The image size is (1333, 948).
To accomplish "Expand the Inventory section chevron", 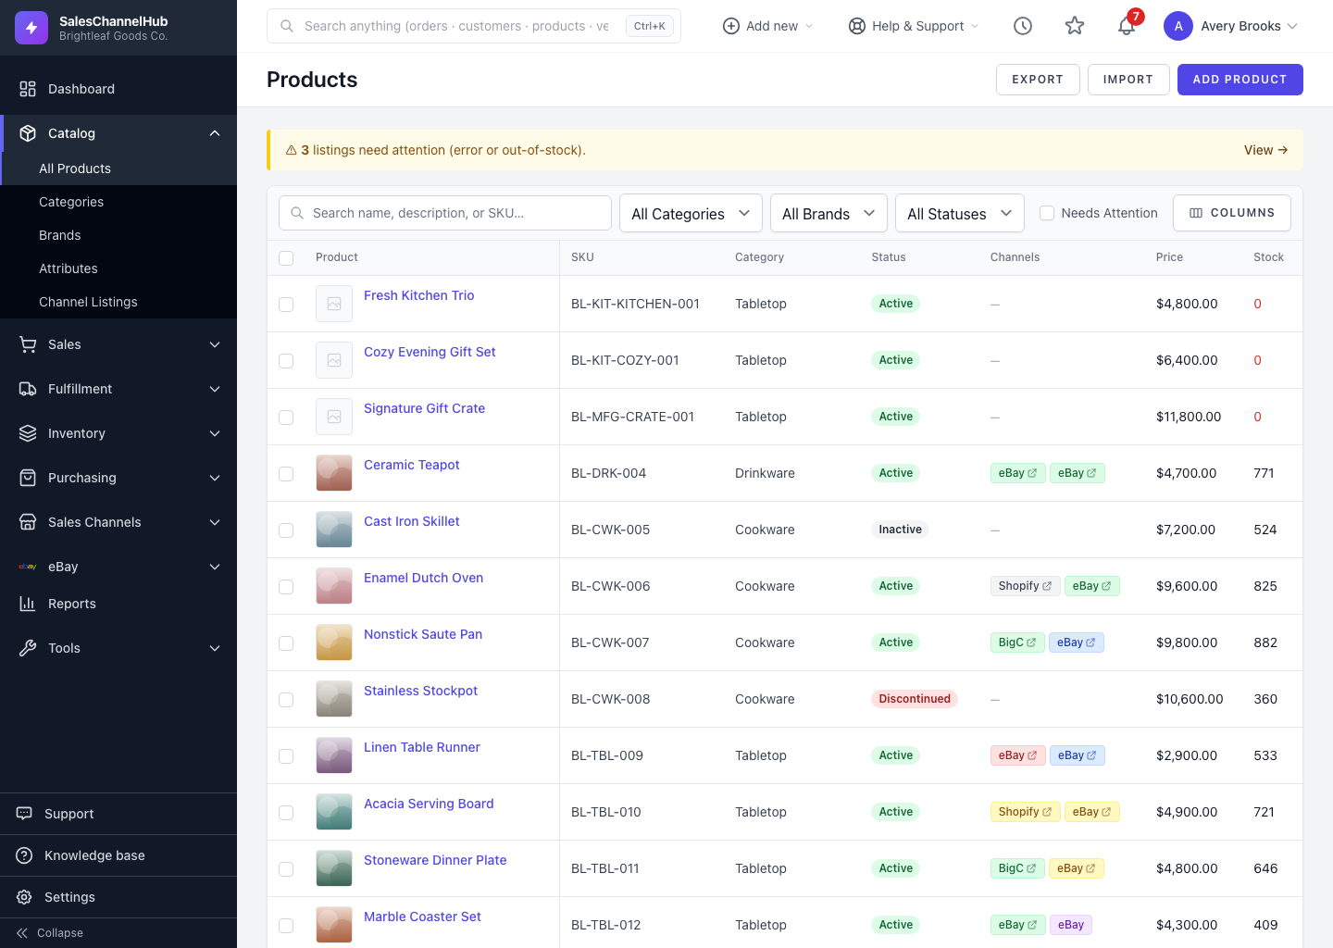I will coord(215,433).
